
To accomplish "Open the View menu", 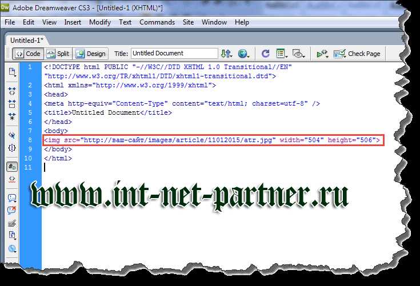I will 49,22.
